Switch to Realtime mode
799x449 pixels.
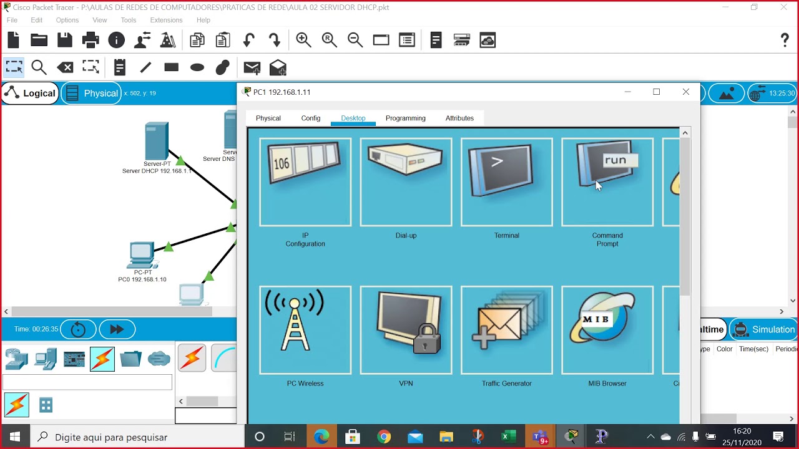[712, 329]
